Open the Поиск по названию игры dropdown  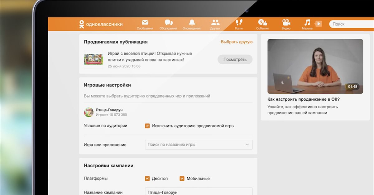[199, 145]
